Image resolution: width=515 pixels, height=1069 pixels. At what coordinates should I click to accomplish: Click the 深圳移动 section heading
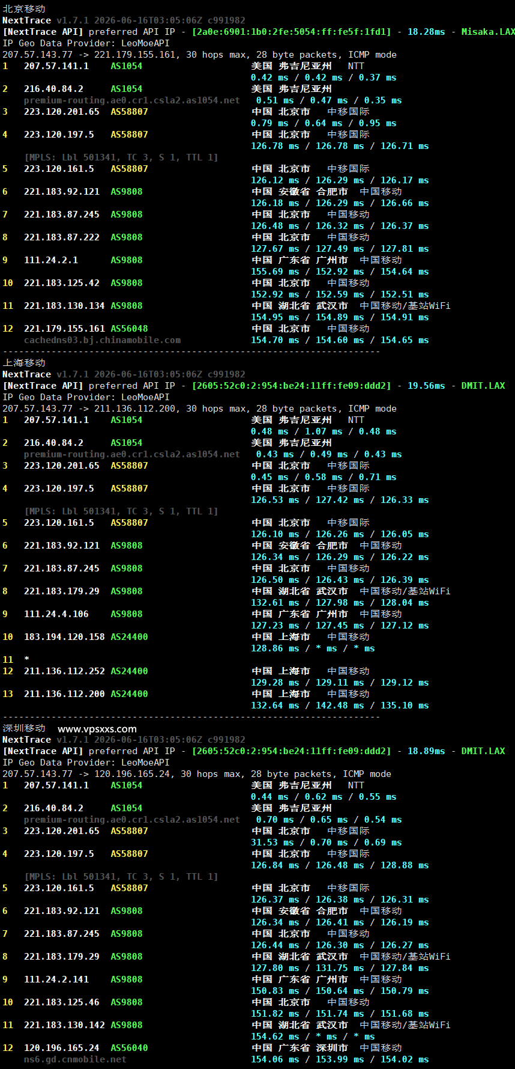[x=24, y=728]
